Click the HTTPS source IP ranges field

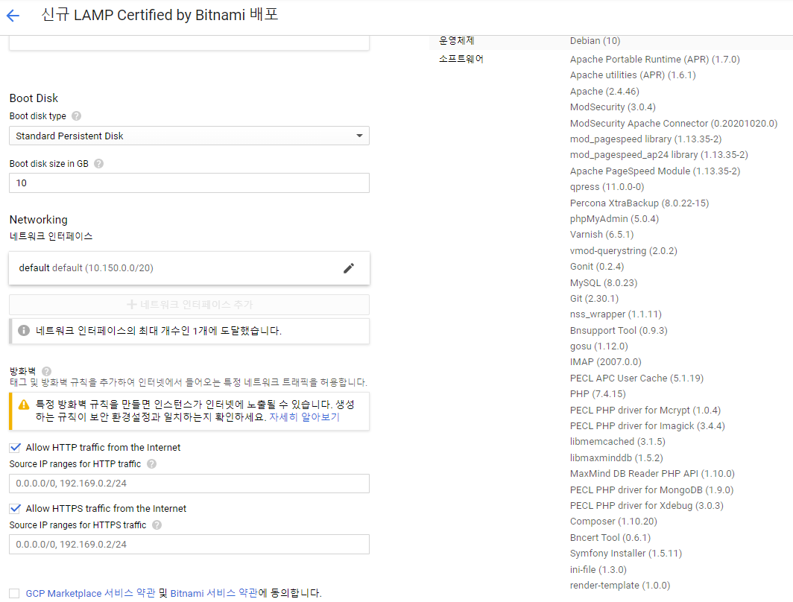(189, 545)
